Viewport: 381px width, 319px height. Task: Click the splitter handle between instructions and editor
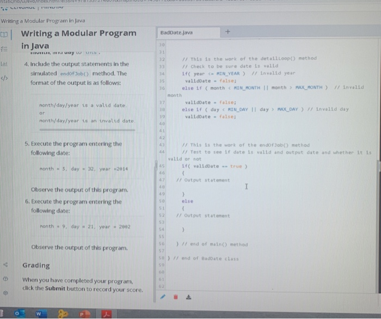156,167
